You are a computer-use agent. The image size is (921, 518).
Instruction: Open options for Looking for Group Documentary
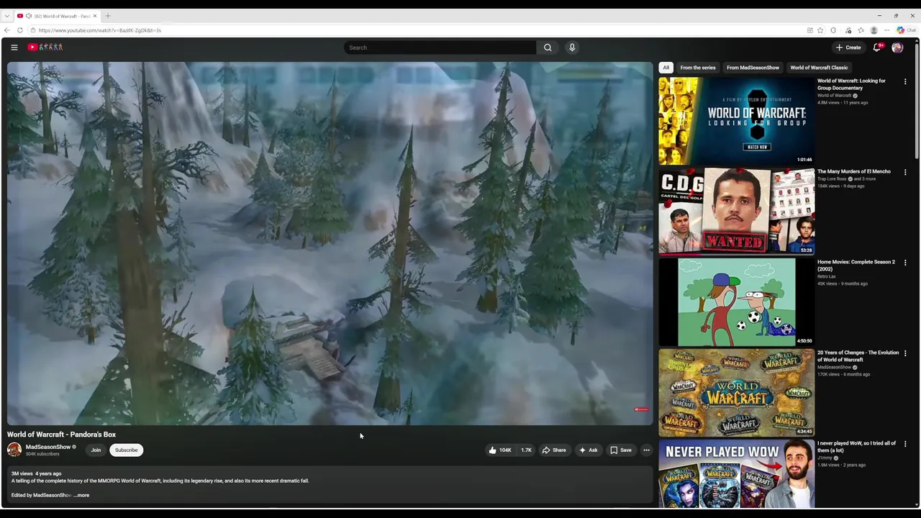pyautogui.click(x=905, y=82)
